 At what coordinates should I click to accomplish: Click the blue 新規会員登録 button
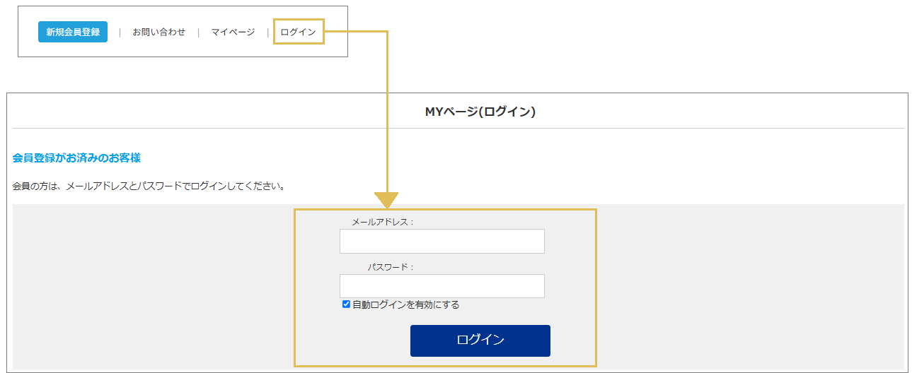click(x=73, y=32)
